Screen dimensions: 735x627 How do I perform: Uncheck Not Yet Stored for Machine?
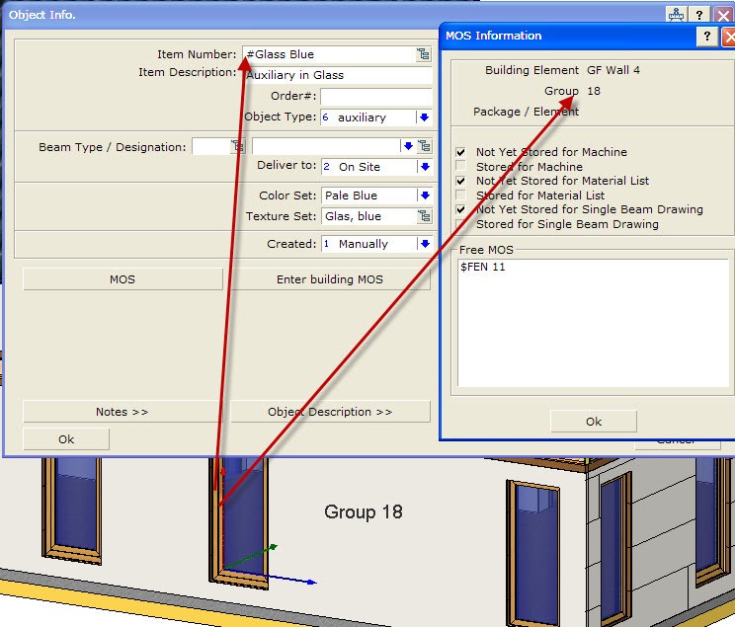[461, 153]
